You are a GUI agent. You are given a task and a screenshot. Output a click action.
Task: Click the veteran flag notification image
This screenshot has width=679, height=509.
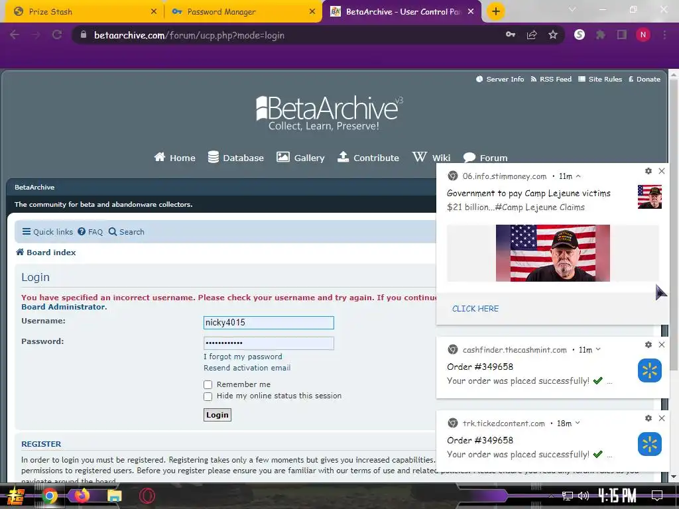click(553, 253)
